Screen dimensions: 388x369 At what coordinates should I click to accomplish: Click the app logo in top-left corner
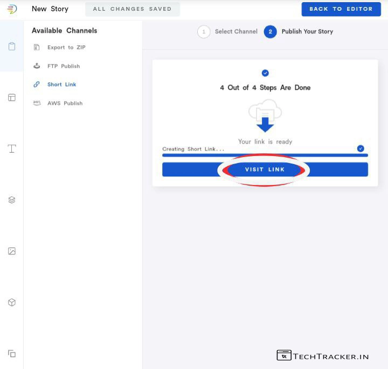12,9
